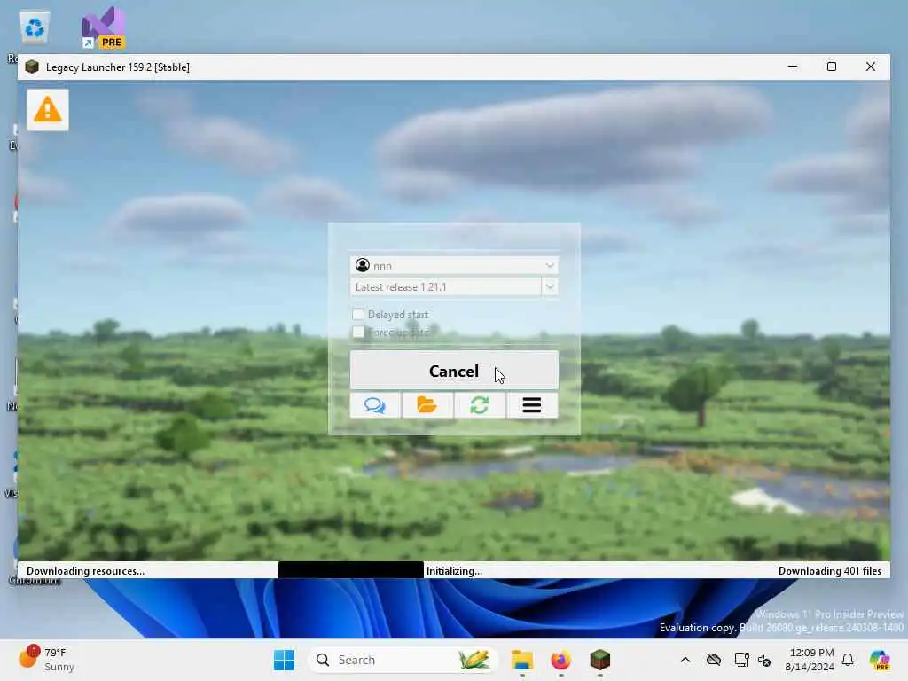Maximize the Legacy Launcher window

click(832, 67)
